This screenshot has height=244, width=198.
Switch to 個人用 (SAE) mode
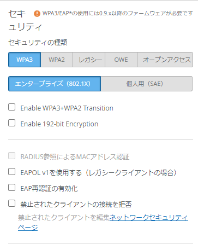click(x=147, y=84)
